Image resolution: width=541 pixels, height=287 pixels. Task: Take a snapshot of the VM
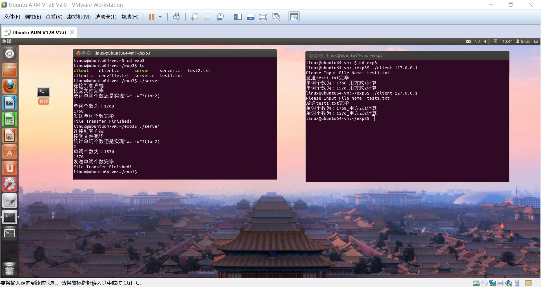[x=194, y=17]
